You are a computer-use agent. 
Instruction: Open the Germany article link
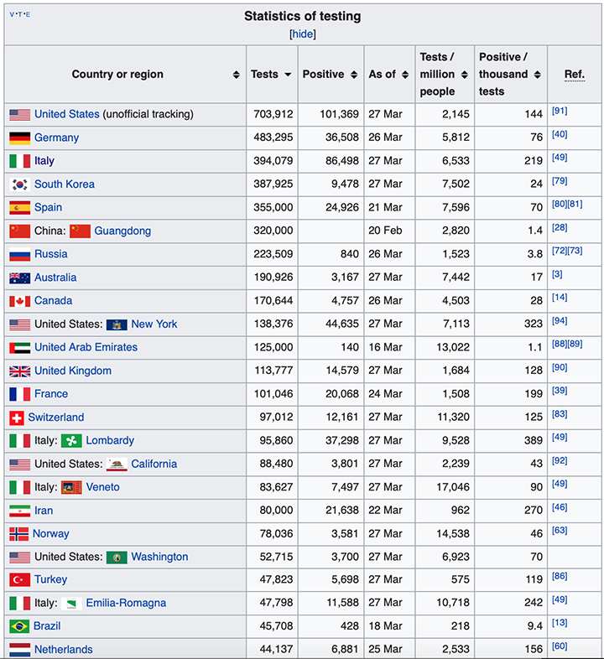[x=57, y=138]
